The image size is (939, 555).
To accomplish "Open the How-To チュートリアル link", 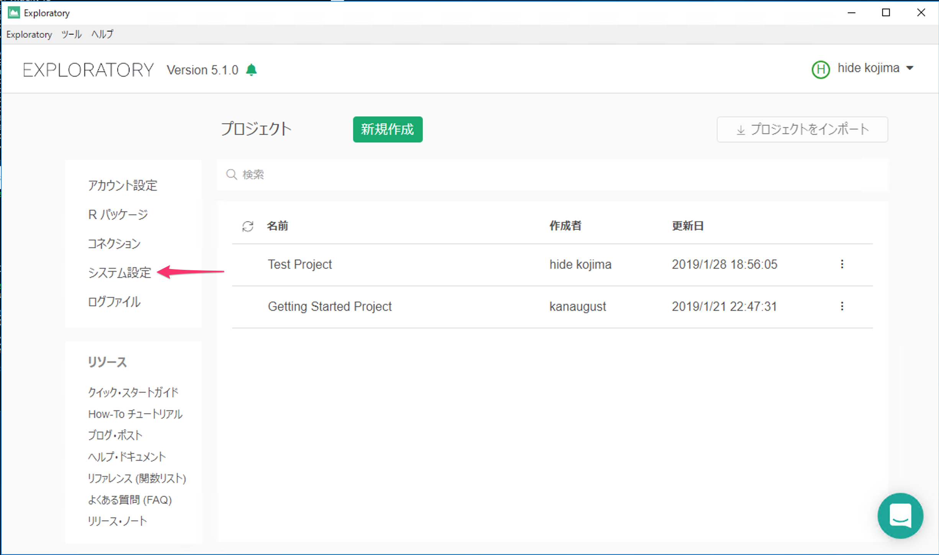I will coord(135,414).
